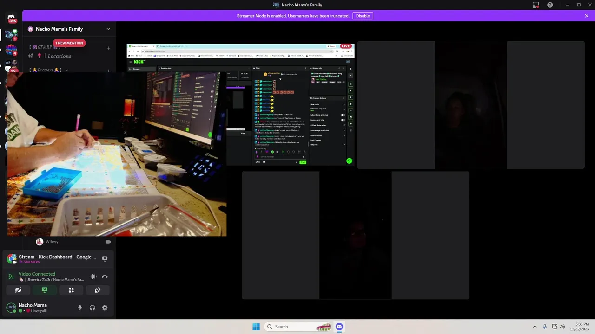Jump to the 1 New Mention
The height and width of the screenshot is (334, 595).
pyautogui.click(x=69, y=43)
